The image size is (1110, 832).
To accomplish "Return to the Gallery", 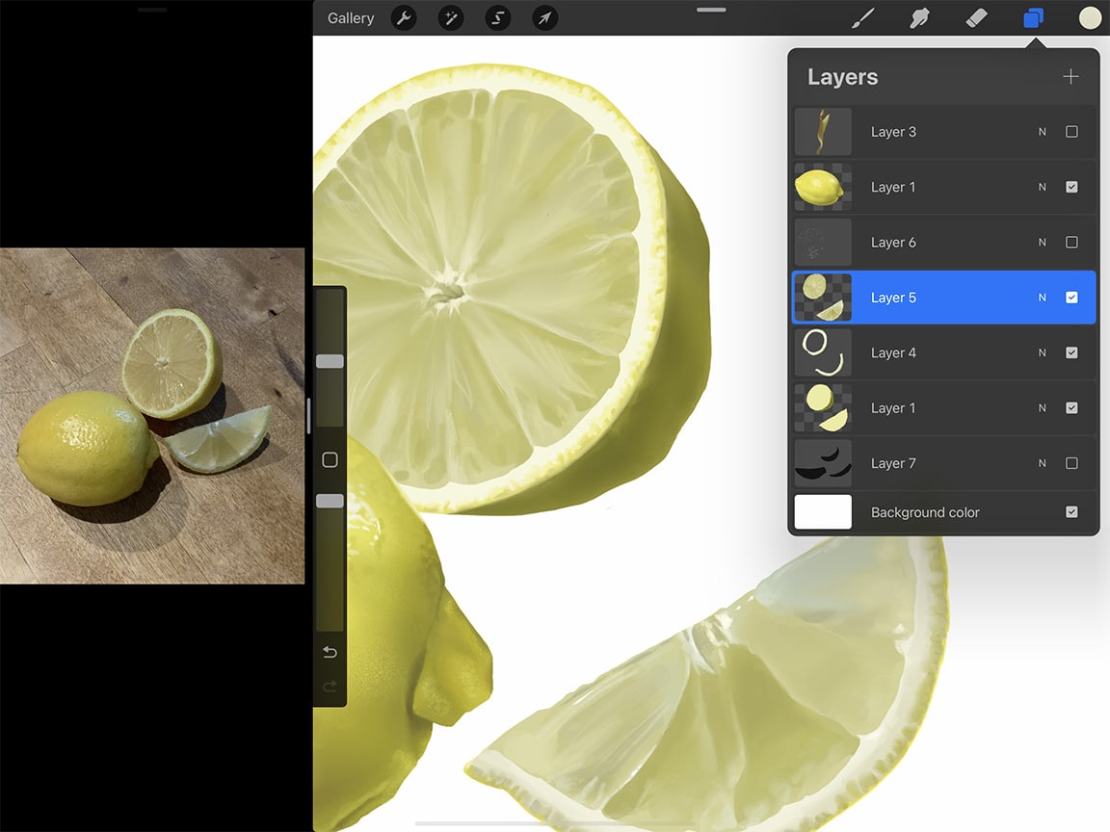I will coord(349,17).
